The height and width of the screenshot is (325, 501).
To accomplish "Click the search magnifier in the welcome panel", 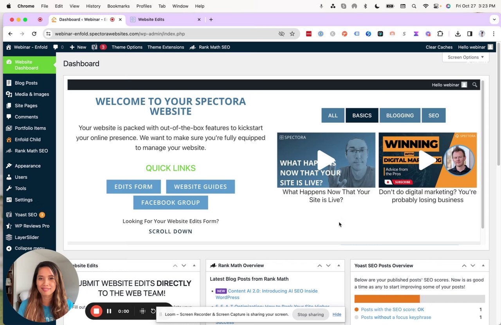I will click(475, 85).
